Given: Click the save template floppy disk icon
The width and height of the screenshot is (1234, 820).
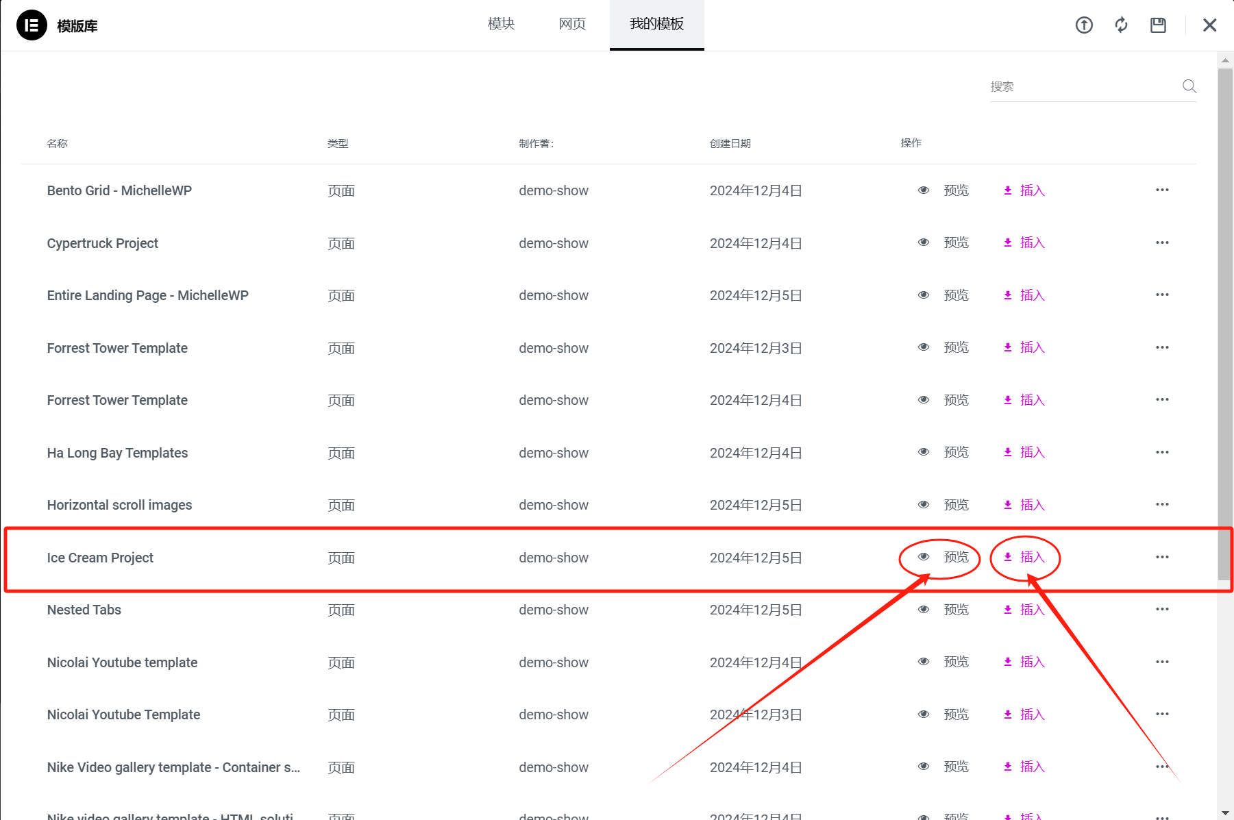Looking at the screenshot, I should click(x=1158, y=25).
